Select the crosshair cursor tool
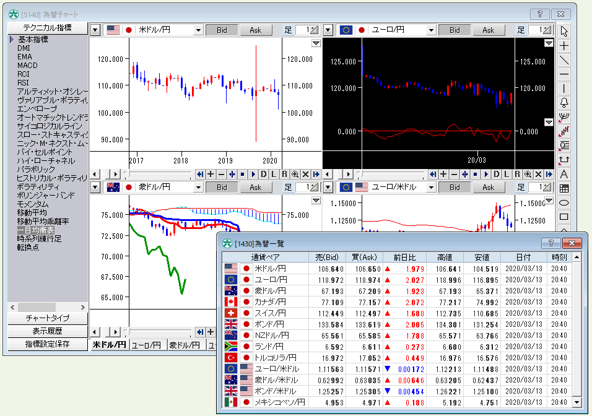 point(564,46)
